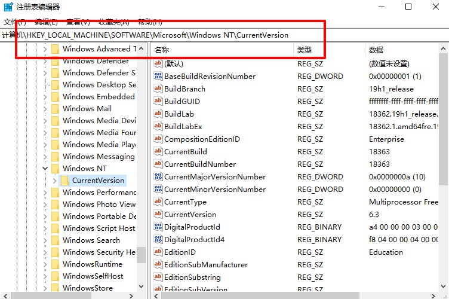Click the DWORD icon for CurrentMajorVersionNumber
The height and width of the screenshot is (299, 449).
click(158, 176)
